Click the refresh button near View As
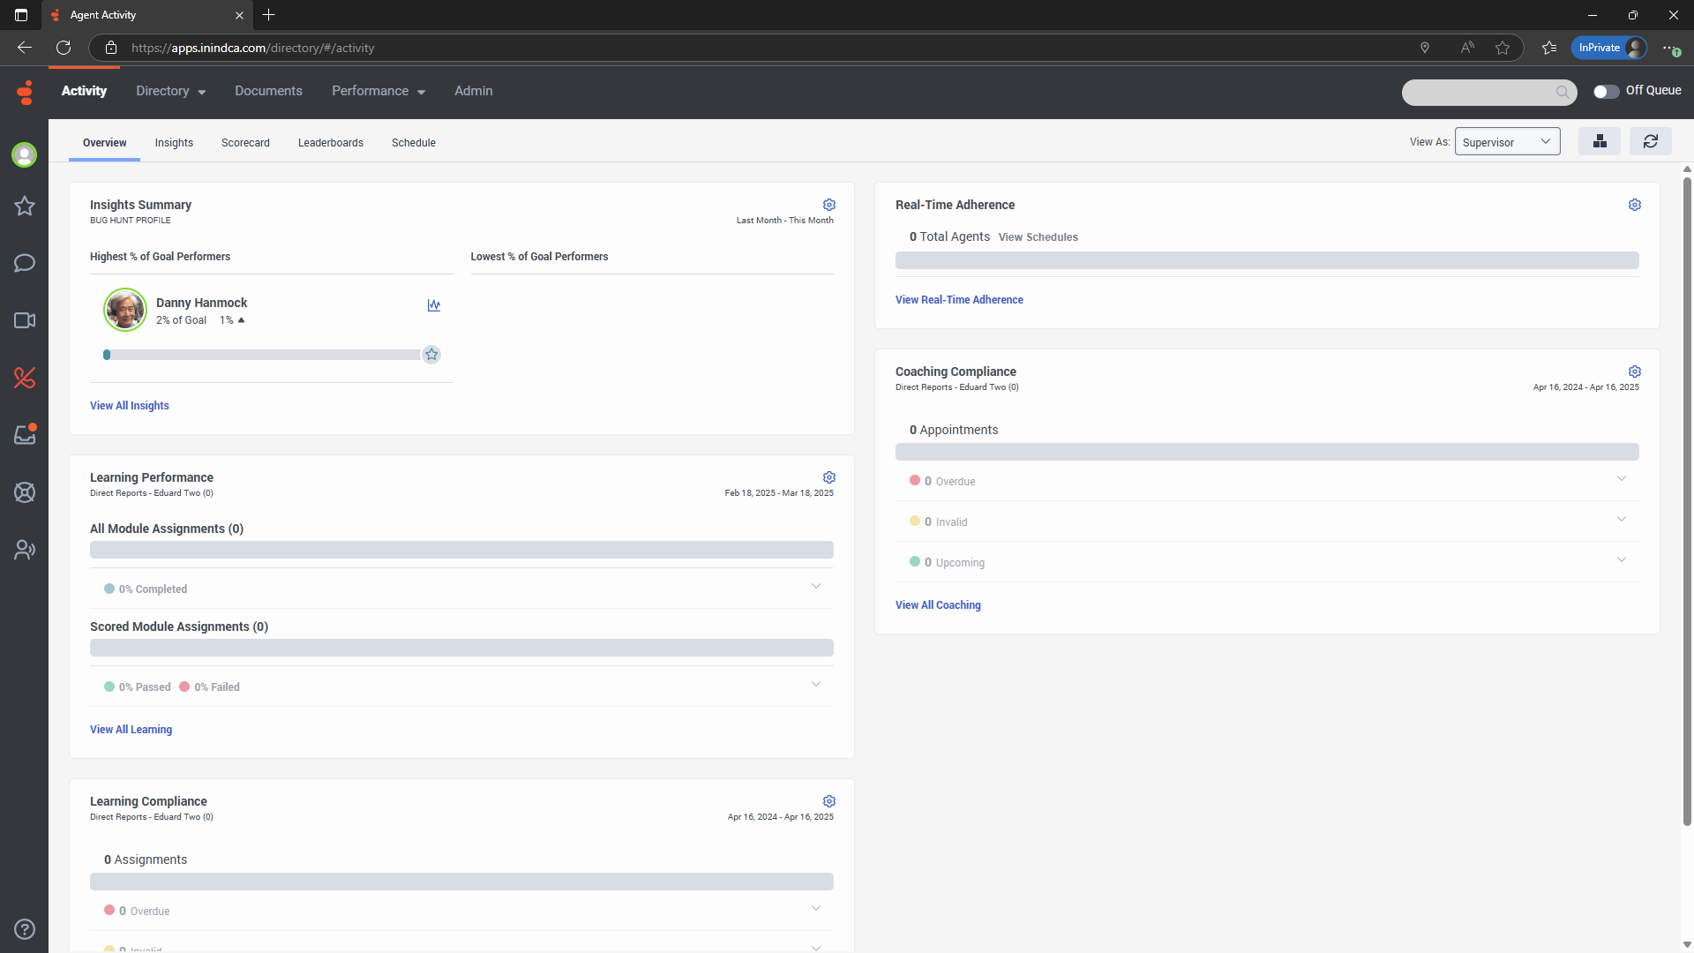Screen dimensions: 1694x953 tap(1650, 141)
